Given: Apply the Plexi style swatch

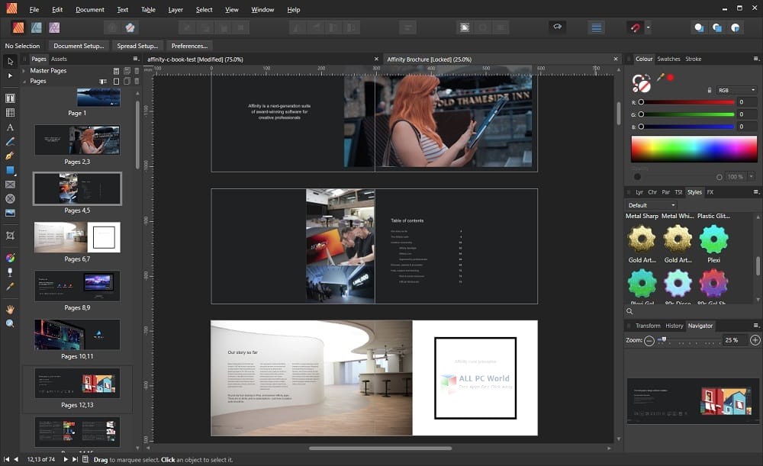Looking at the screenshot, I should point(713,239).
